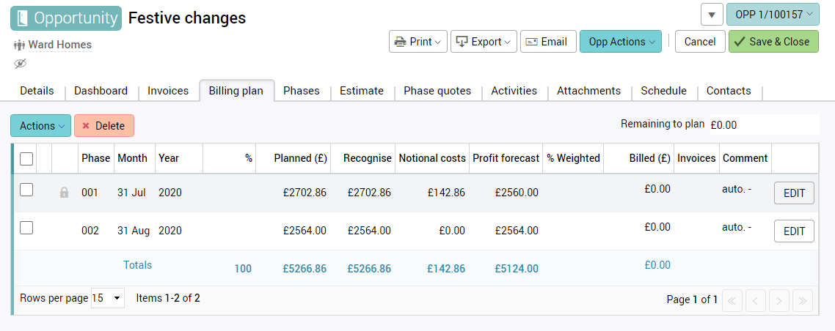Select the phase 001 row checkbox
835x331 pixels.
26,190
